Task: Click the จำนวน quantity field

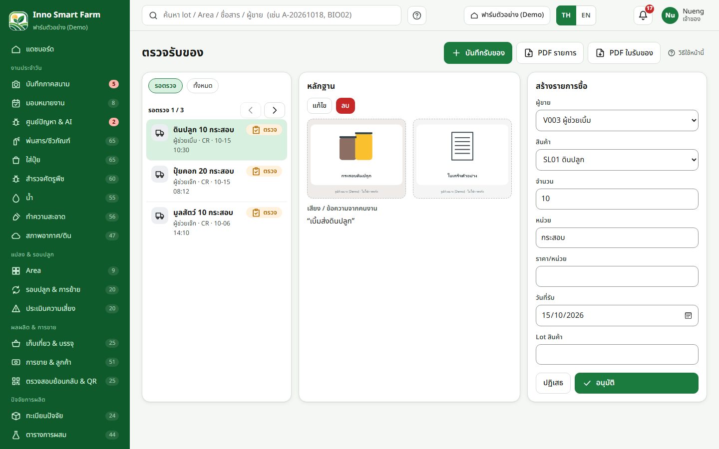Action: pyautogui.click(x=617, y=199)
